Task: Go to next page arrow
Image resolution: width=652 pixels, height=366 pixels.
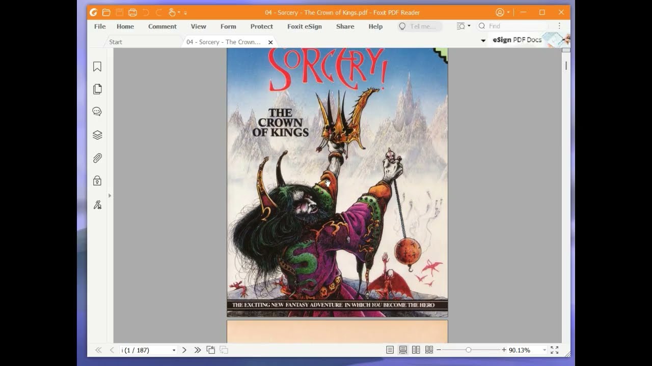Action: point(184,350)
